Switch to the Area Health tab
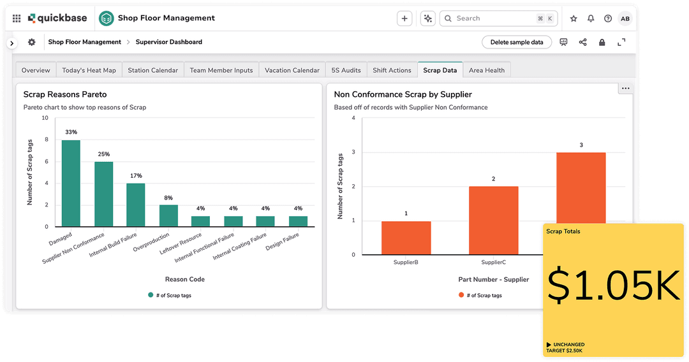The image size is (689, 362). click(x=487, y=70)
